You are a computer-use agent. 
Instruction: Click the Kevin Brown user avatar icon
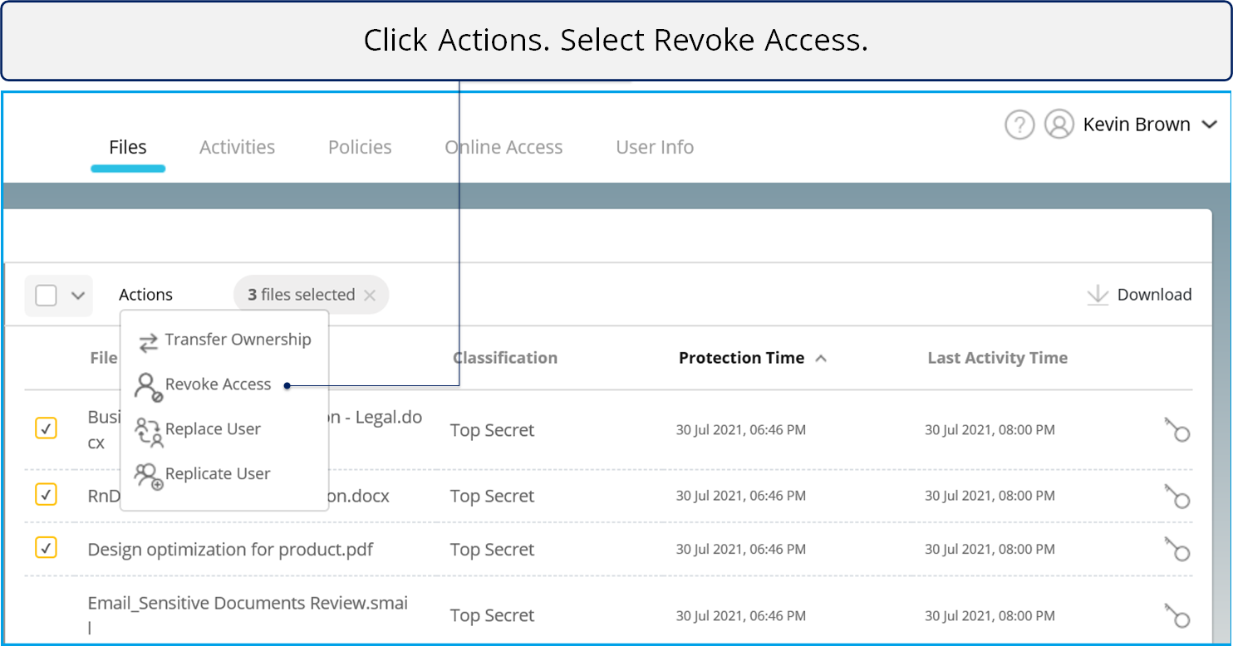click(x=1059, y=125)
